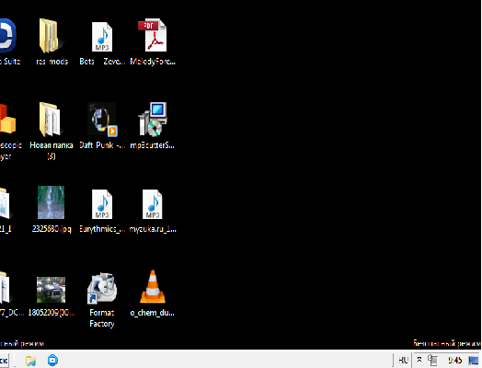The height and width of the screenshot is (368, 482).
Task: Show desktop using the tray corner button
Action: pos(474,361)
